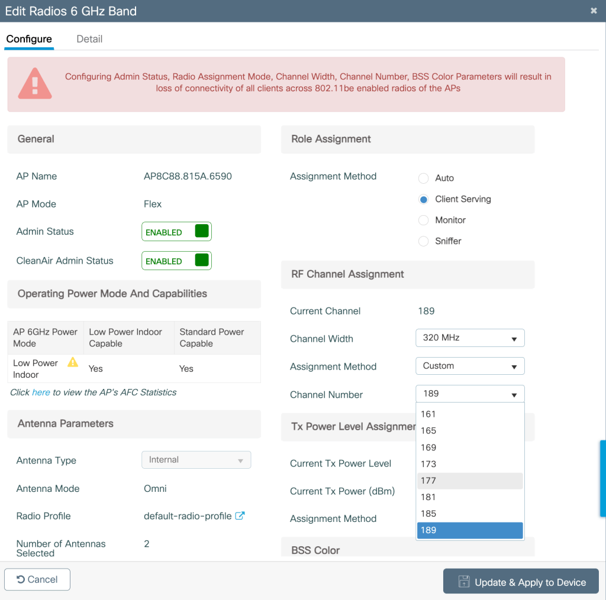Image resolution: width=606 pixels, height=600 pixels.
Task: Collapse the Channel Number dropdown
Action: (470, 394)
